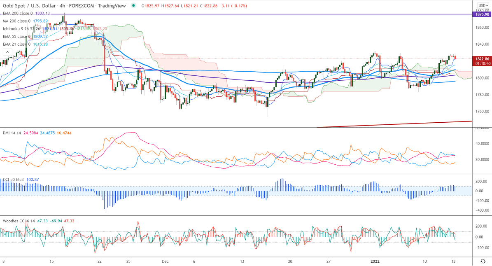Click the 40.0000 level on DMI axis
Viewport: 492px width, 266px height.
[482, 144]
